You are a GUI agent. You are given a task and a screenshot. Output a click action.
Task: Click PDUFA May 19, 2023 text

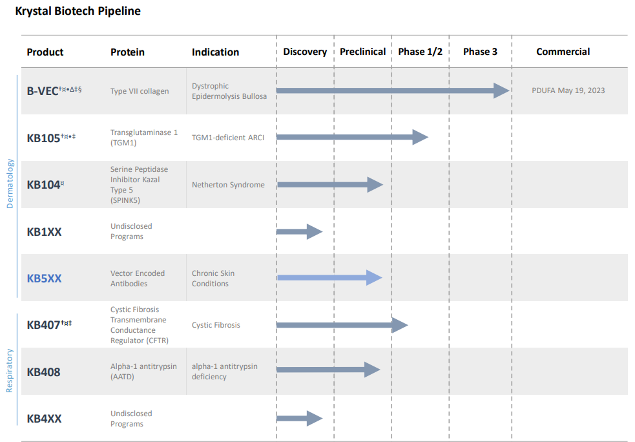coord(568,90)
